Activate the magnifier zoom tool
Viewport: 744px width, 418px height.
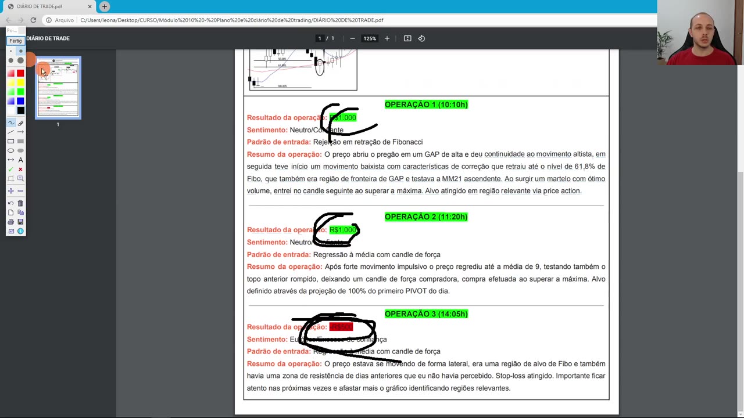[x=20, y=178]
